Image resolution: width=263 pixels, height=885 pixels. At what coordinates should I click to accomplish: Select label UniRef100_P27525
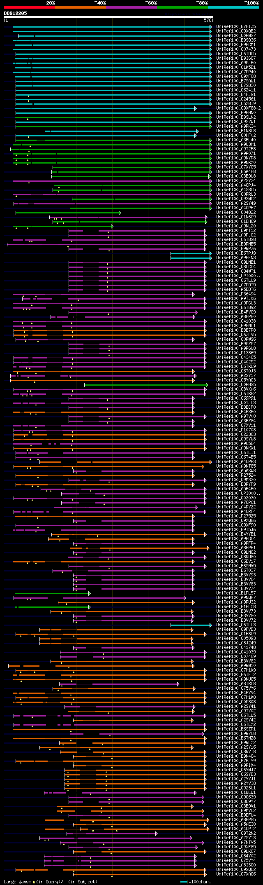pos(236,516)
